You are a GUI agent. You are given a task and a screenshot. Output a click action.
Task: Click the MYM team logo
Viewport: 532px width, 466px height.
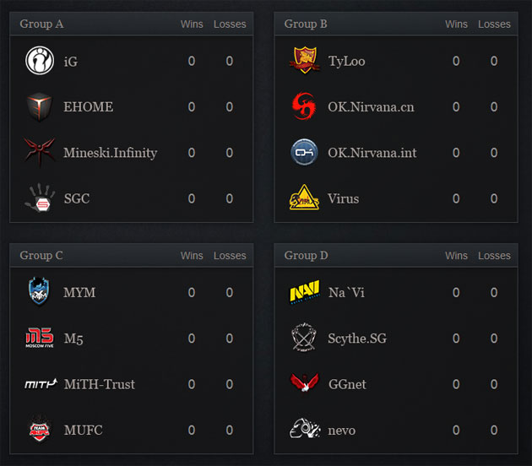(x=39, y=292)
